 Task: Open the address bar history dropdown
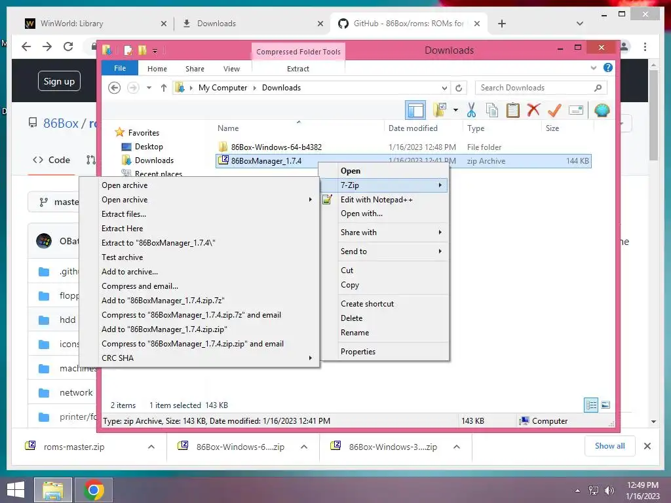[x=444, y=88]
